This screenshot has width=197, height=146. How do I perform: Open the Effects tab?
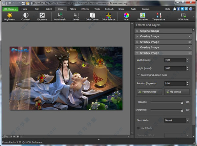(x=85, y=9)
